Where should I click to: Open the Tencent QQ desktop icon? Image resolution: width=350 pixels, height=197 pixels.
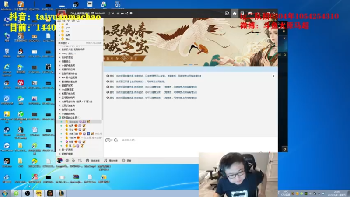[x=21, y=53]
